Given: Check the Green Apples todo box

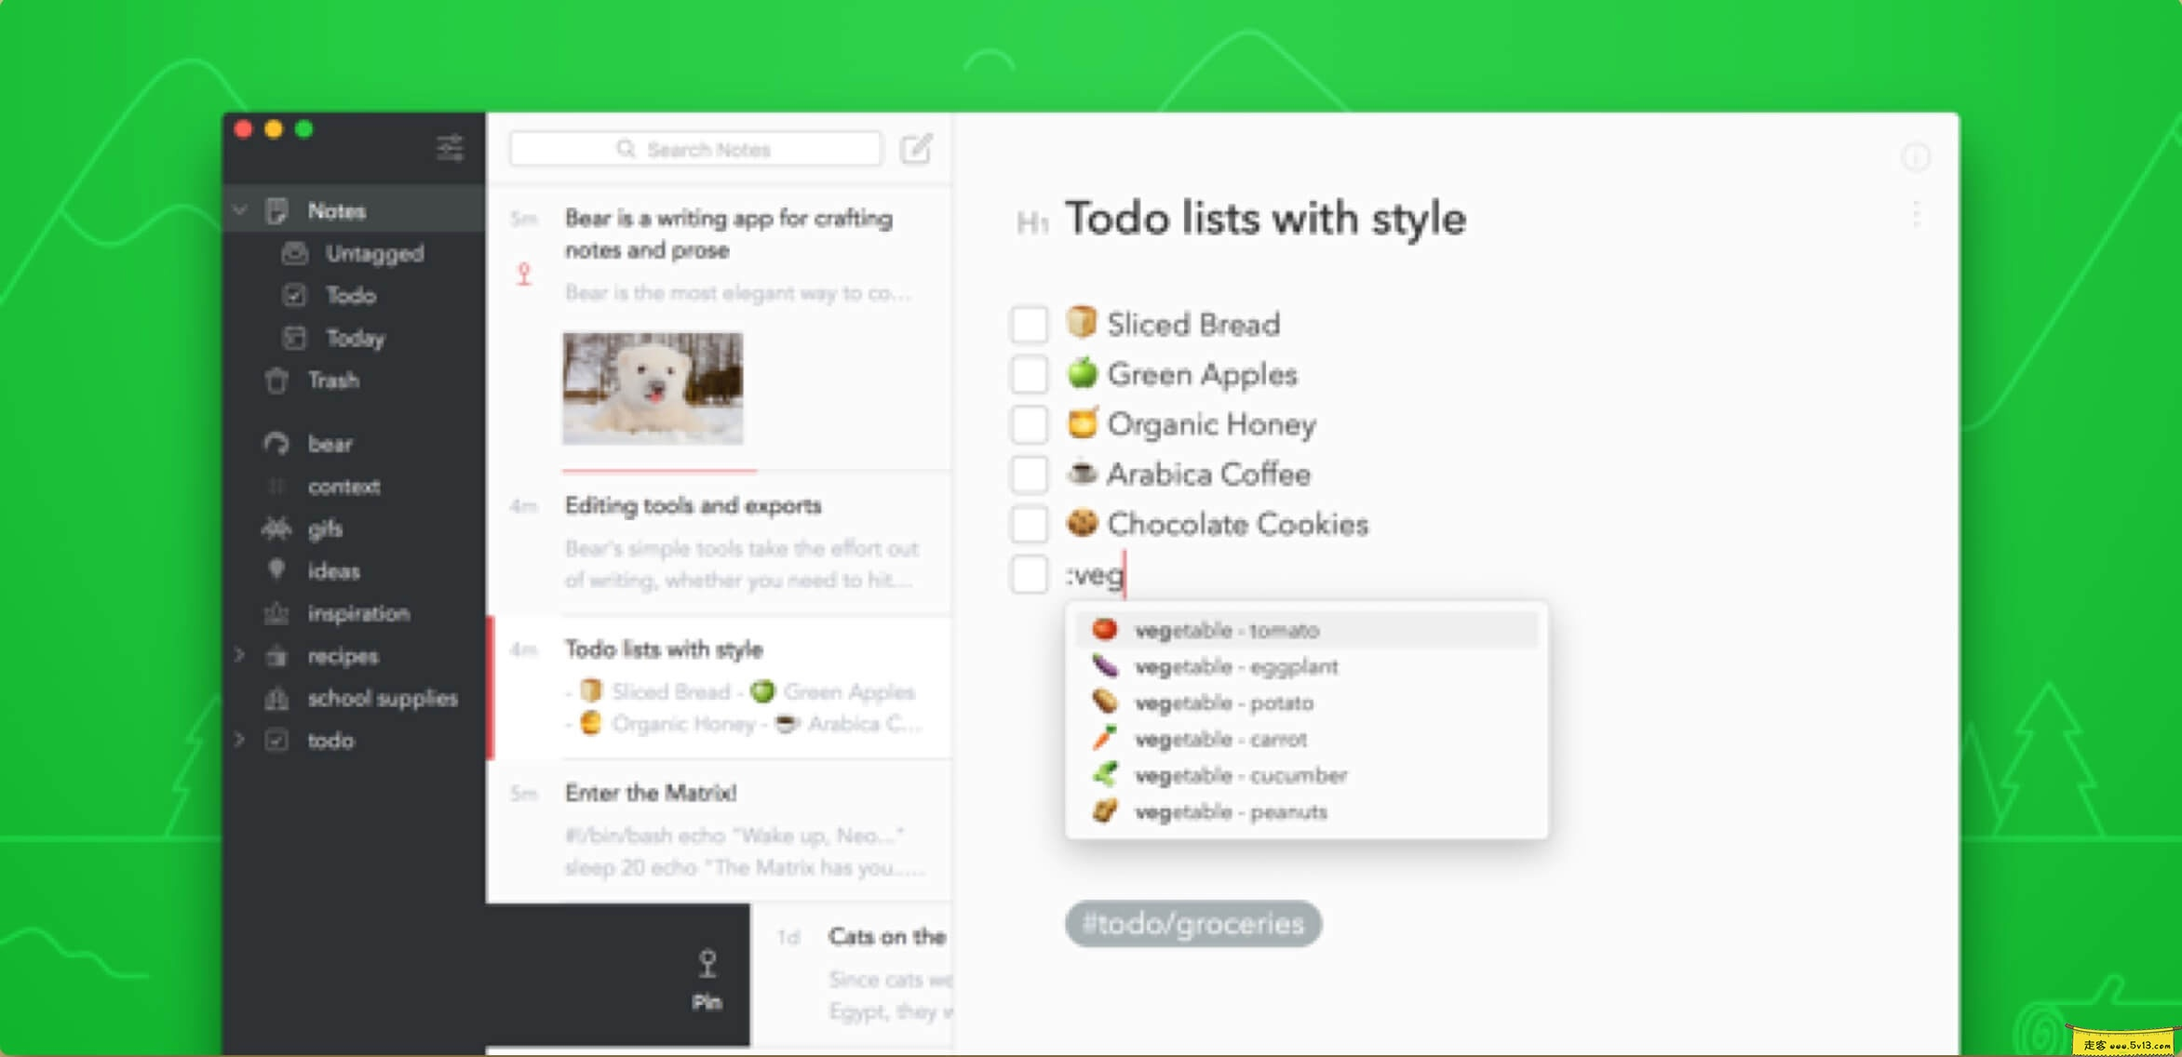Looking at the screenshot, I should 1029,375.
